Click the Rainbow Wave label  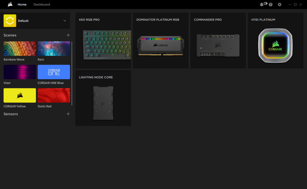click(14, 59)
